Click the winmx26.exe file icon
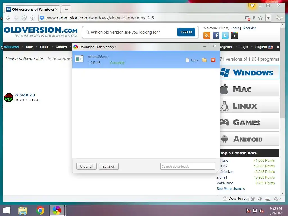 point(79,59)
